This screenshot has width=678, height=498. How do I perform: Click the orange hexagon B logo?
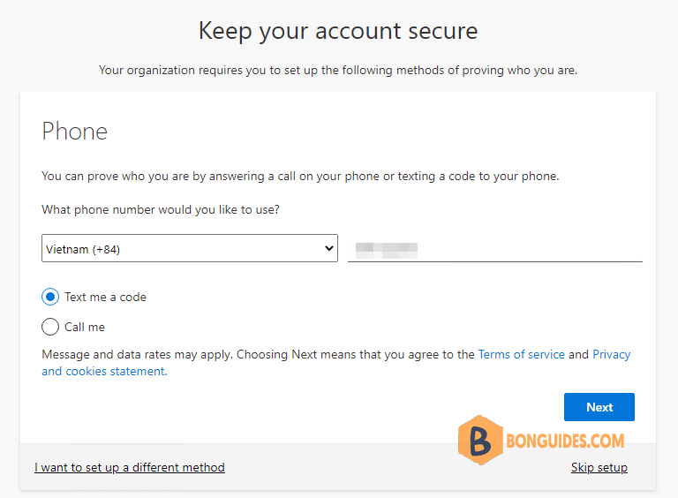480,440
